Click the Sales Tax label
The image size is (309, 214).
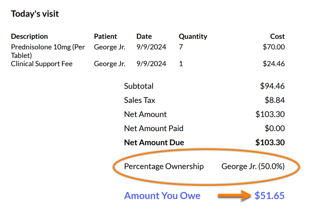pos(140,100)
